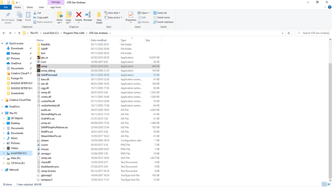
Task: Click the red Delete icon
Action: 79,15
